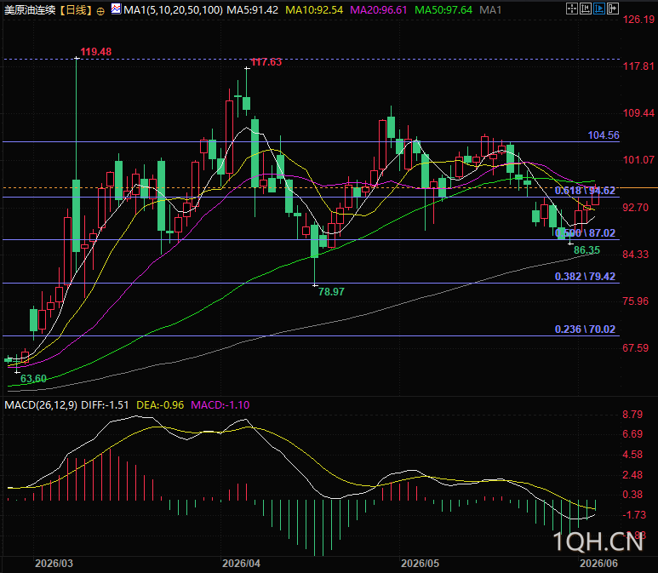Click the 86.35 low price label
The width and height of the screenshot is (658, 573).
pos(586,250)
